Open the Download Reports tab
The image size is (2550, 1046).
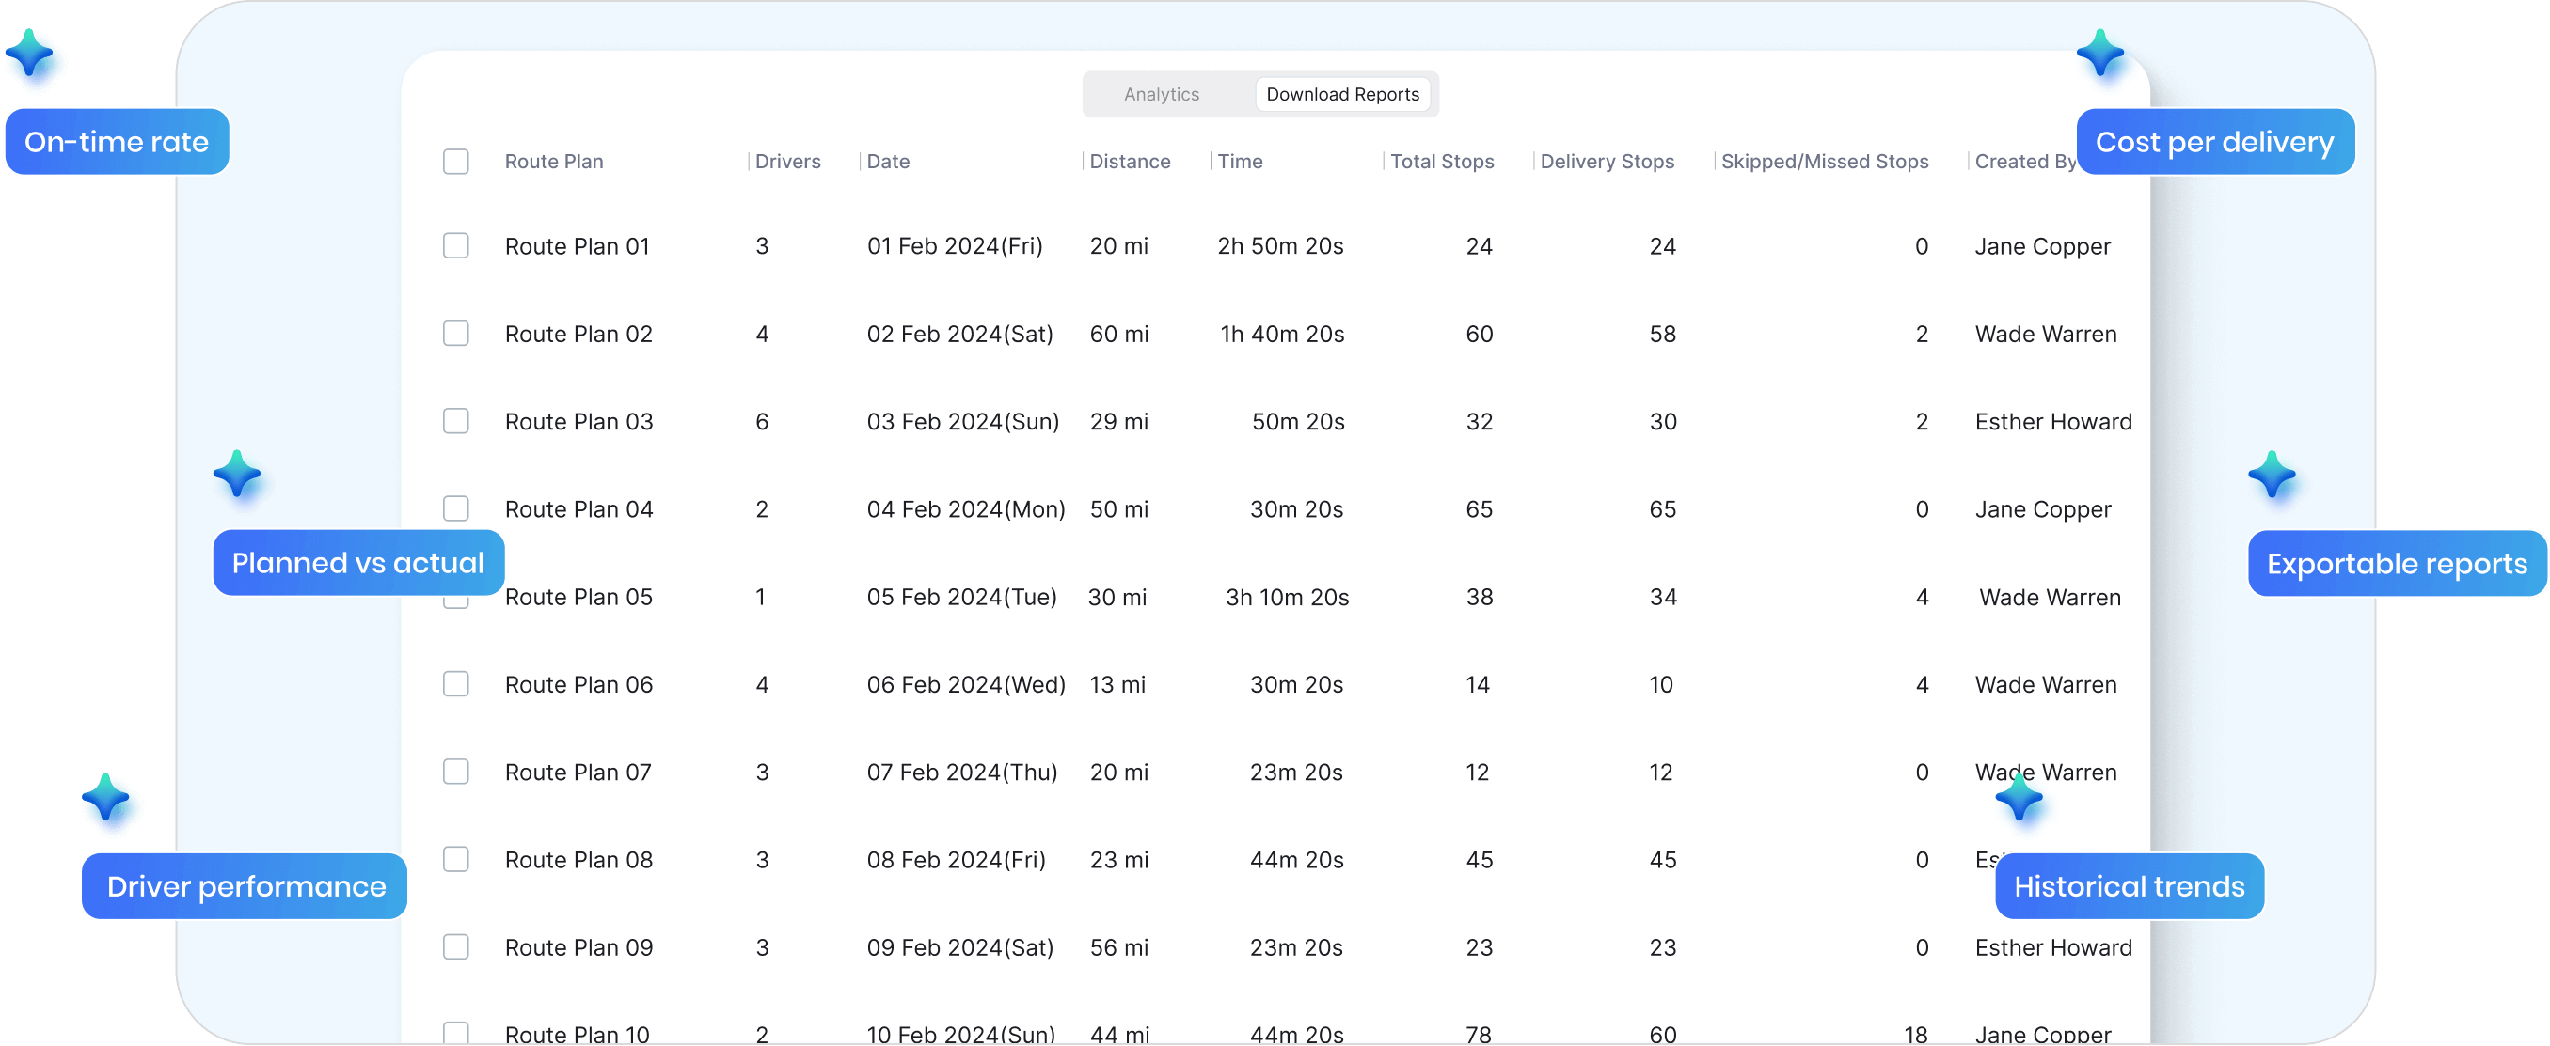[x=1342, y=94]
